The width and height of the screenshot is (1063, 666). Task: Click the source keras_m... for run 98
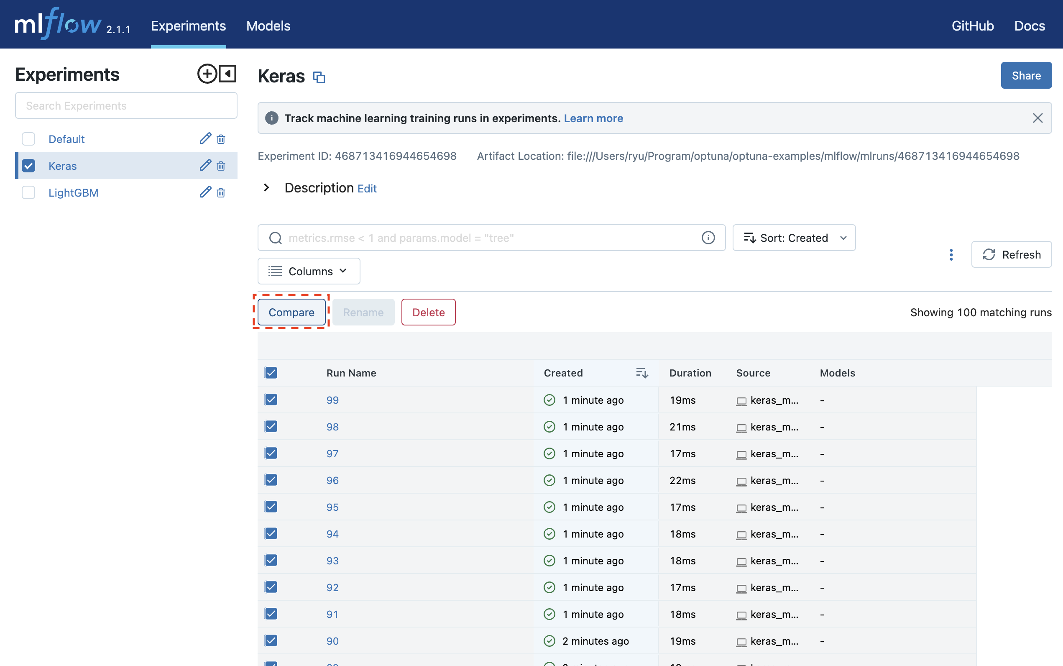[774, 427]
